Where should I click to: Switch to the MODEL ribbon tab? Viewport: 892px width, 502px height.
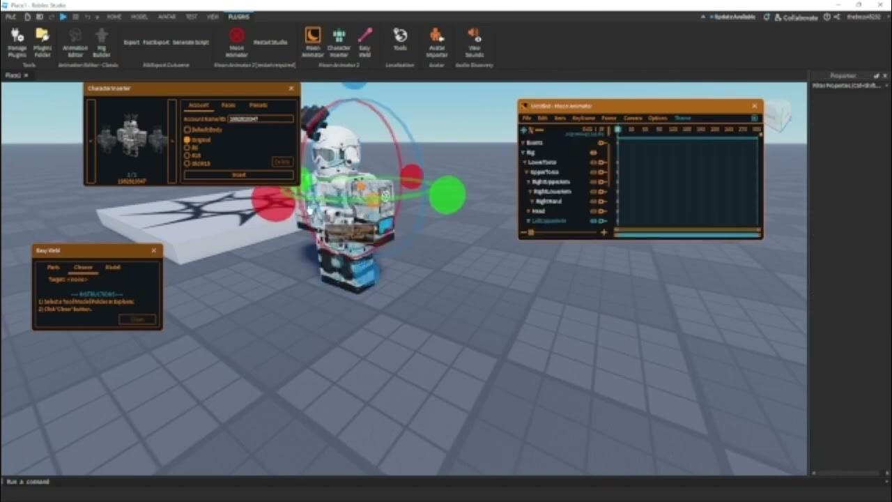(x=139, y=17)
